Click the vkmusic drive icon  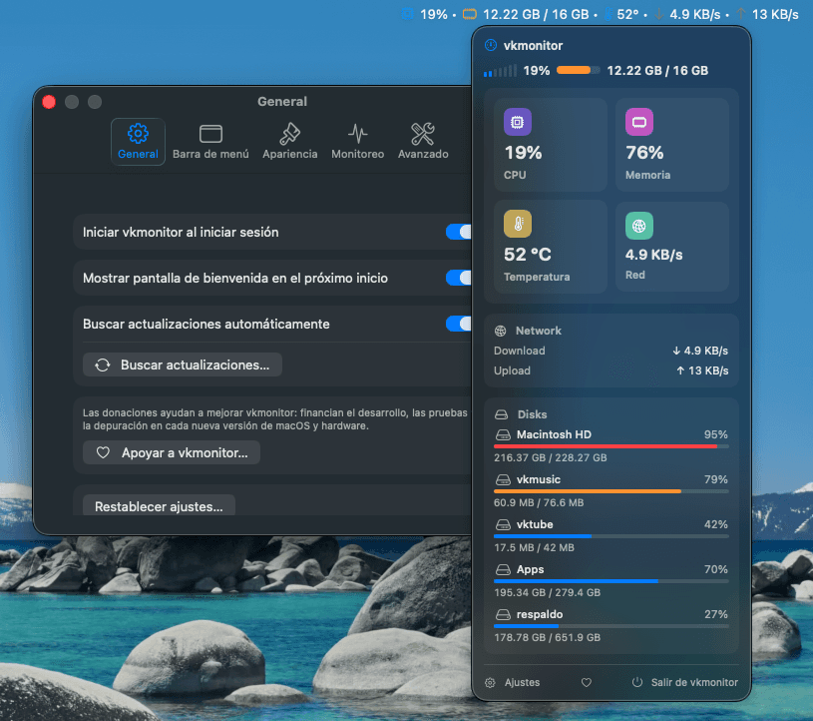pos(503,479)
